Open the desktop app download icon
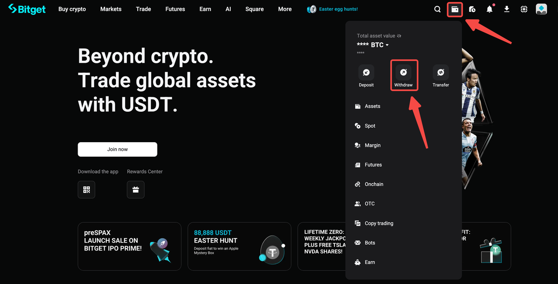558x284 pixels. (507, 9)
